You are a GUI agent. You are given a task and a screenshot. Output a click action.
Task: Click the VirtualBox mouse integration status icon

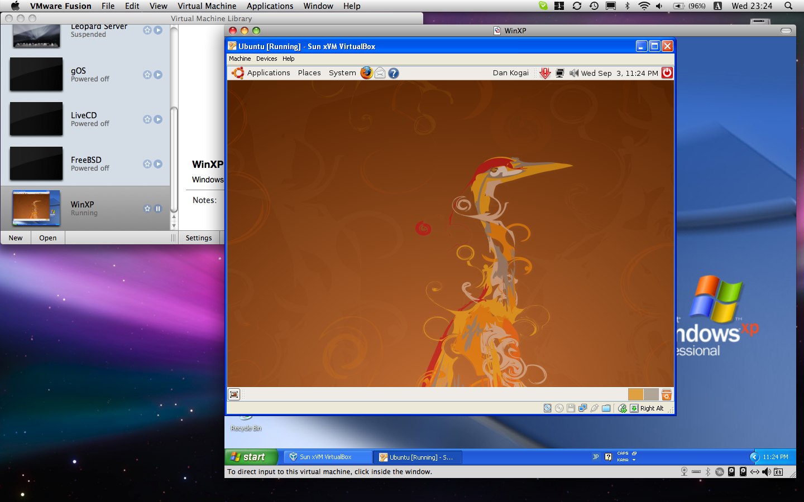click(x=623, y=408)
